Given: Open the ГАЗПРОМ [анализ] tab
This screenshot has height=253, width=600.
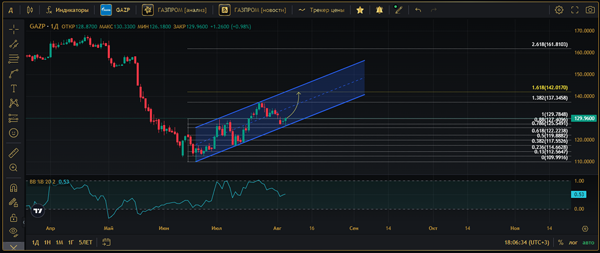Looking at the screenshot, I should pyautogui.click(x=175, y=10).
